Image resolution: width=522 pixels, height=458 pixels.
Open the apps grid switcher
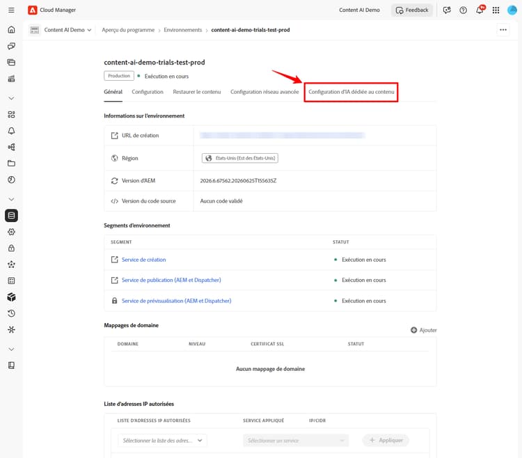(x=496, y=10)
